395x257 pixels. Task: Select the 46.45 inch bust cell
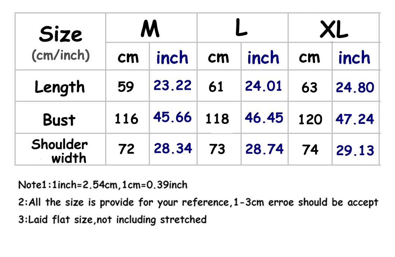[264, 118]
